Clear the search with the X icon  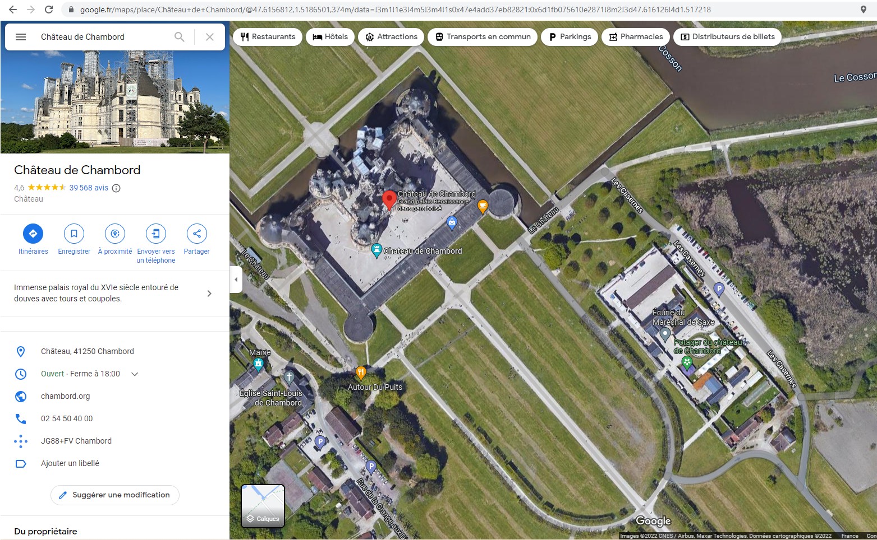(210, 37)
